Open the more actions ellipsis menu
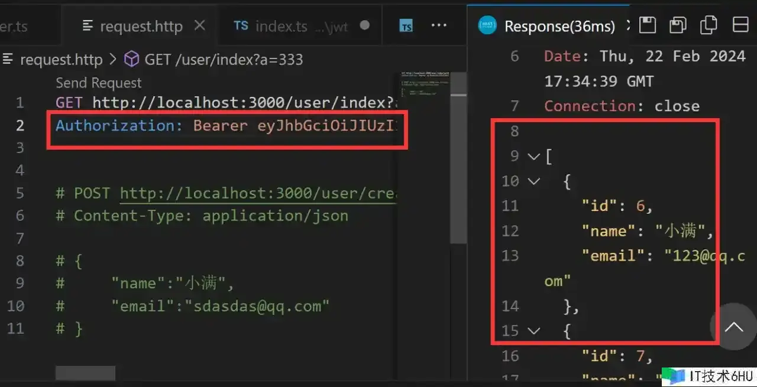 439,25
